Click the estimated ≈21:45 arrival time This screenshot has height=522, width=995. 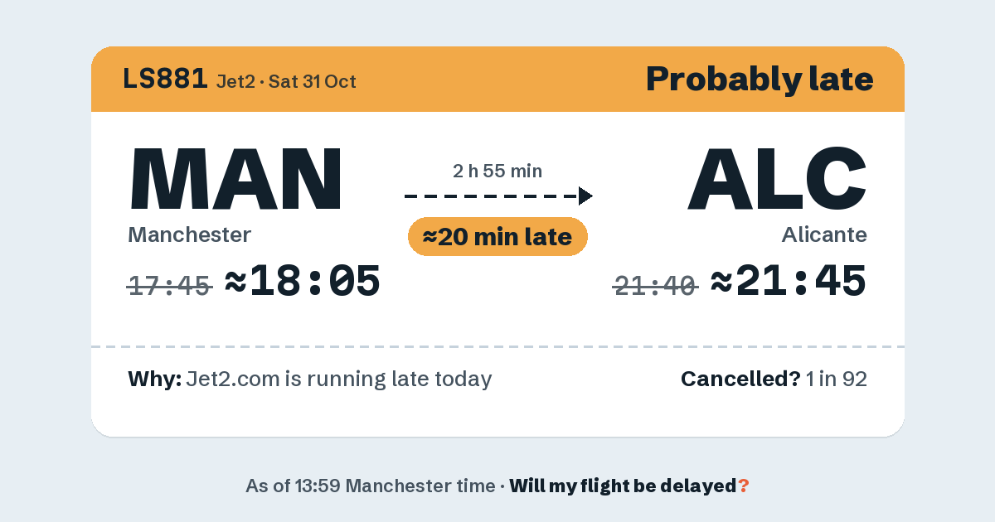pos(789,282)
